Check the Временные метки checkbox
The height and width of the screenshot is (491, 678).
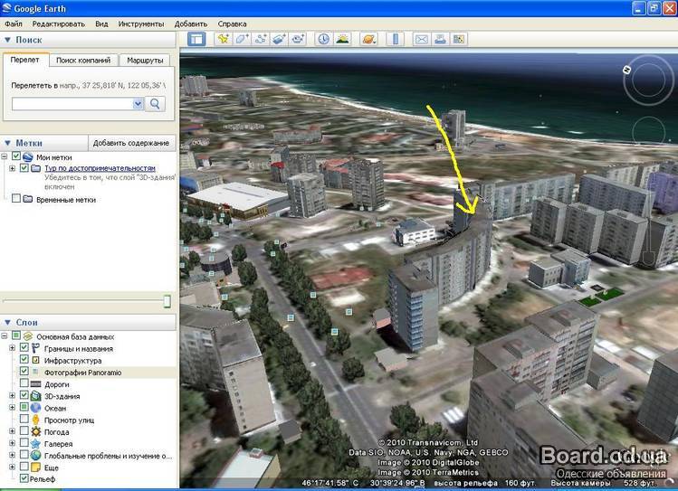pyautogui.click(x=16, y=198)
